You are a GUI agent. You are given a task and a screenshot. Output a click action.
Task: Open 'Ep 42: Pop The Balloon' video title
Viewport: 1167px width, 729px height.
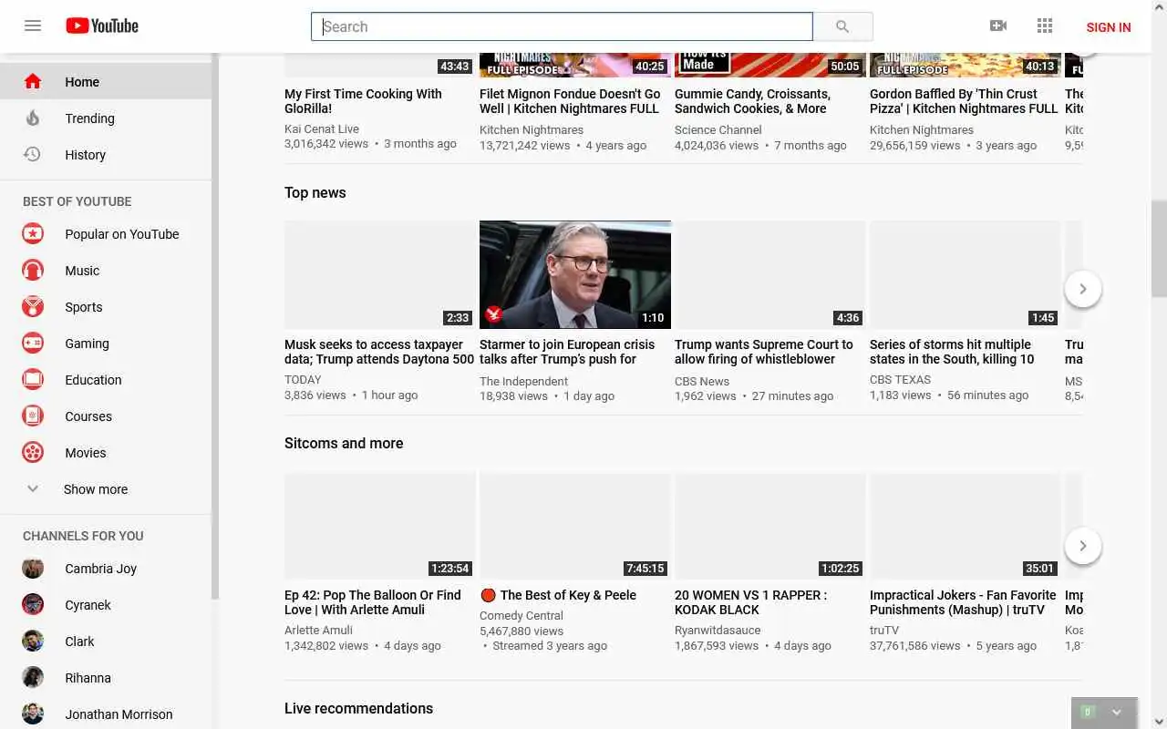pos(373,602)
